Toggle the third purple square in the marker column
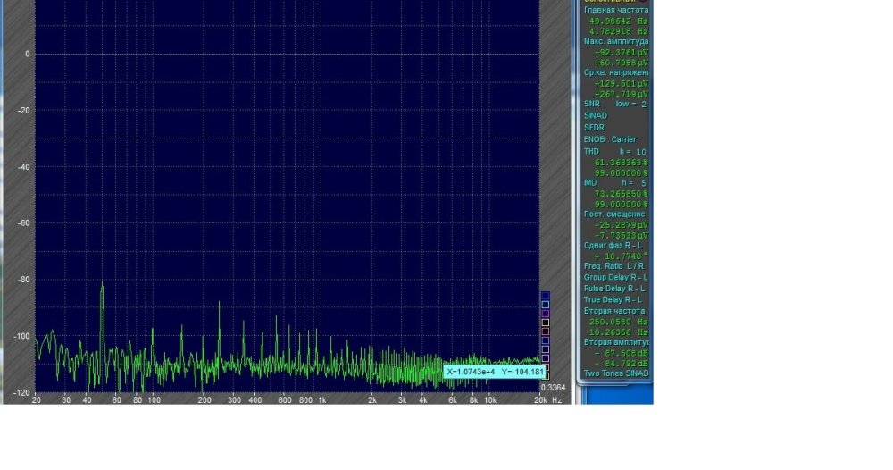The image size is (893, 470). click(545, 314)
